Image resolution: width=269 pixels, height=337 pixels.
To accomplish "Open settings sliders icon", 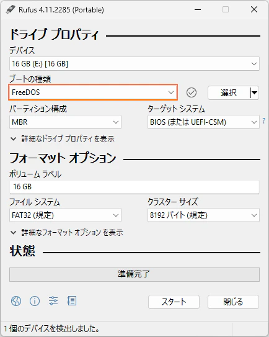I will 53,301.
